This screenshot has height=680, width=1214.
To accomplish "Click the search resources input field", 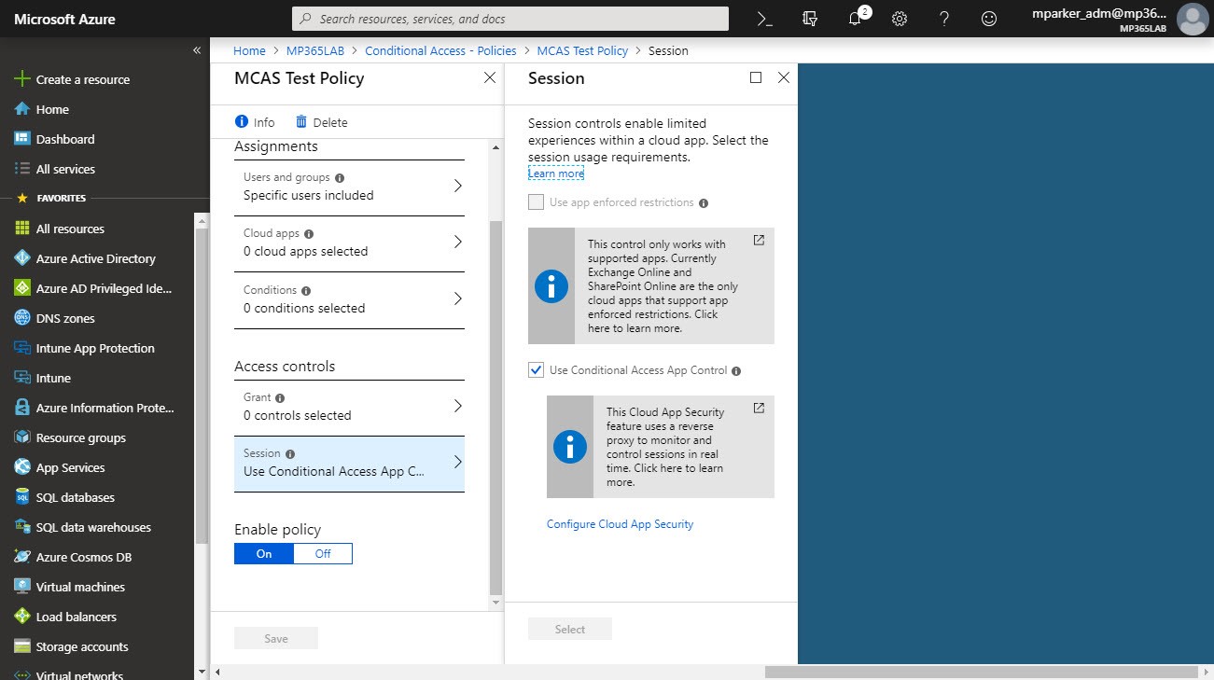I will [x=510, y=19].
